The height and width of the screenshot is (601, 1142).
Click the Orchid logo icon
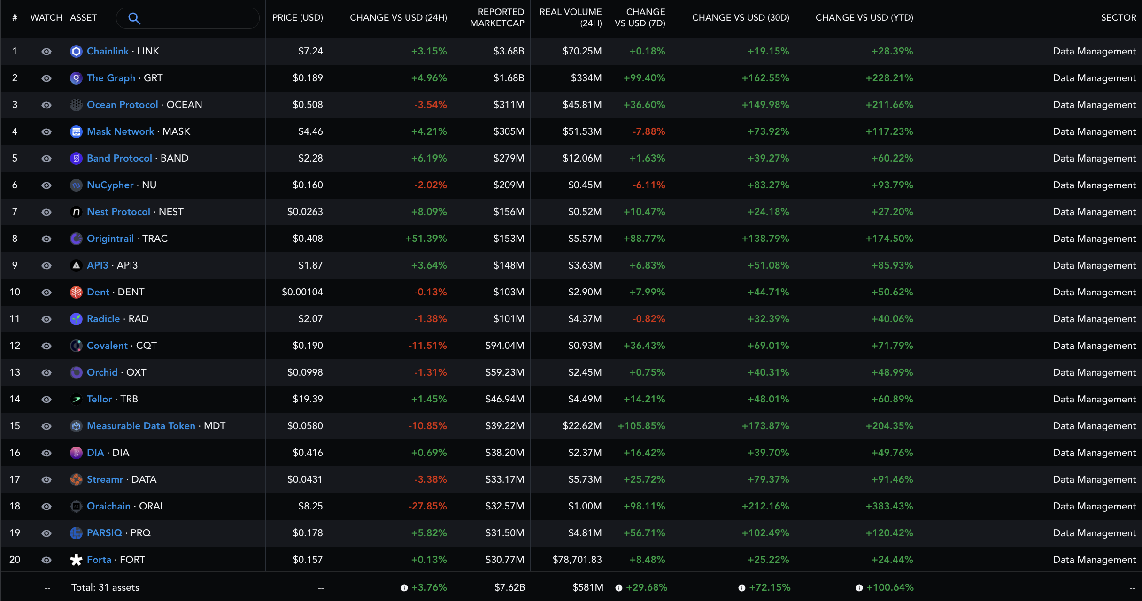pyautogui.click(x=76, y=372)
